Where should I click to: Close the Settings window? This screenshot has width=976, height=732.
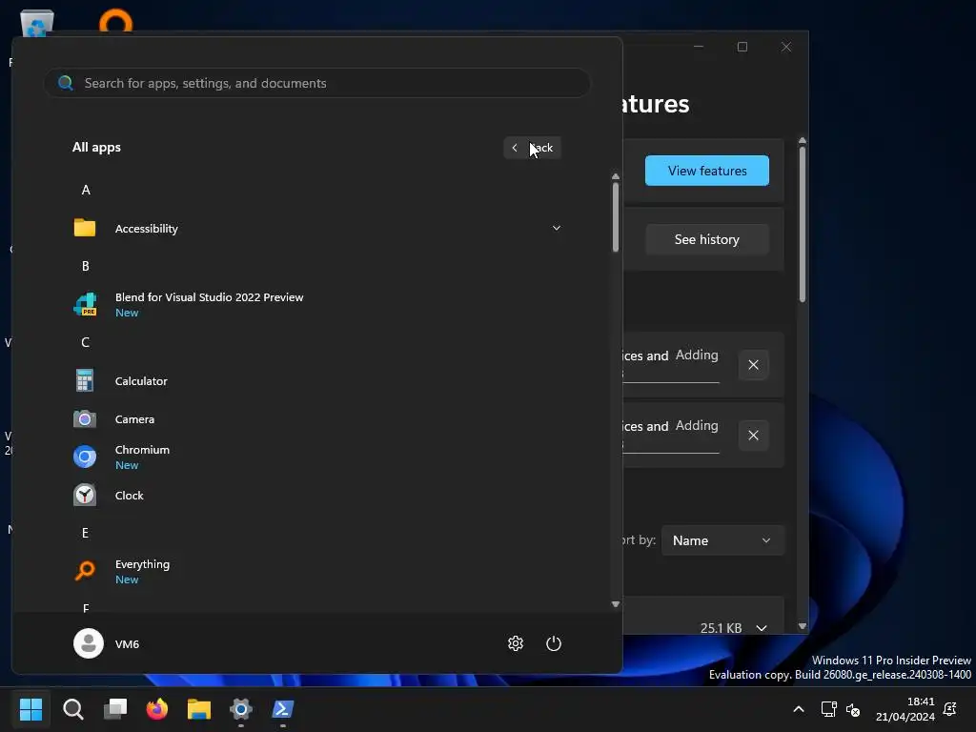[x=786, y=47]
